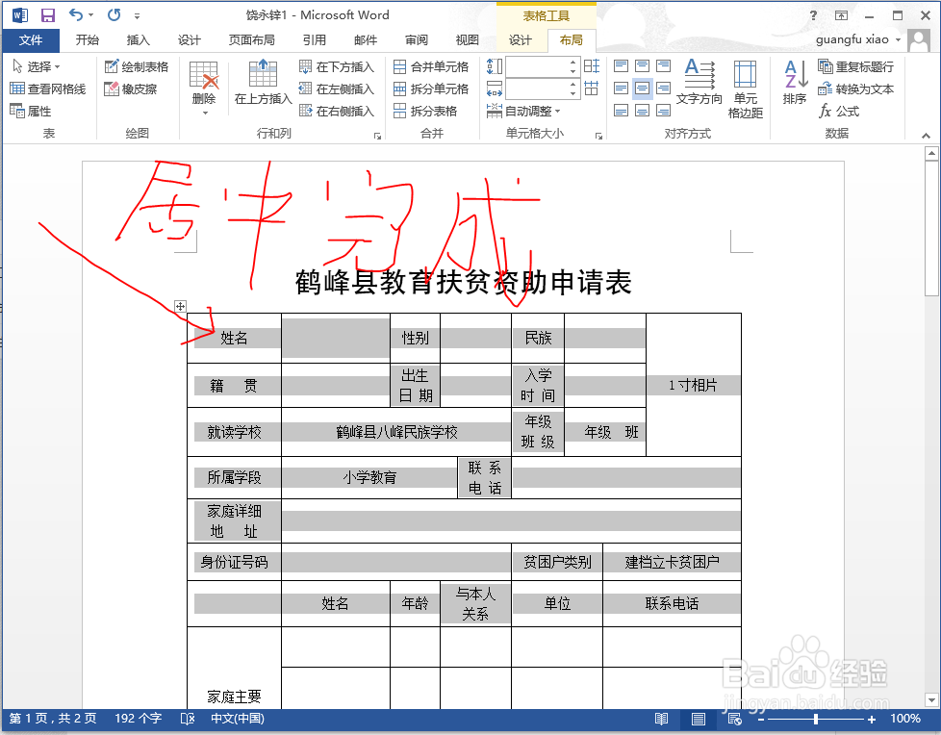Click the page count in status bar
Viewport: 941px width, 735px height.
(53, 719)
